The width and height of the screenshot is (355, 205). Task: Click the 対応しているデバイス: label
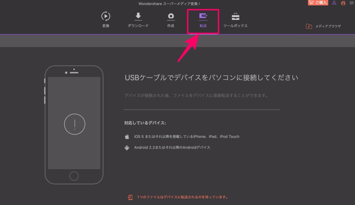point(145,123)
